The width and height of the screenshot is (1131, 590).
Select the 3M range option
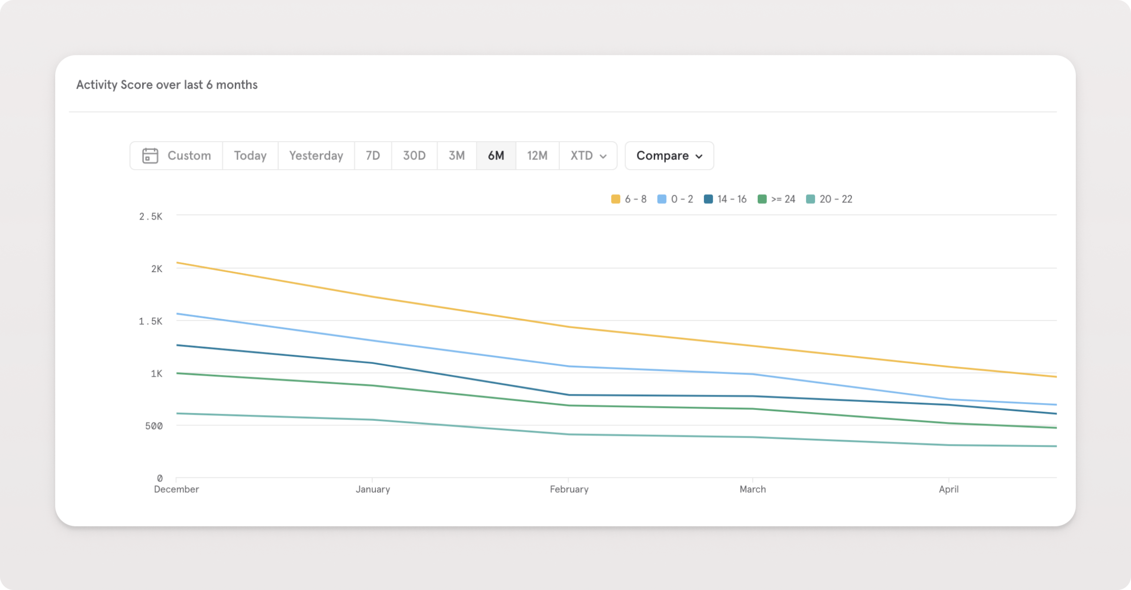click(457, 156)
